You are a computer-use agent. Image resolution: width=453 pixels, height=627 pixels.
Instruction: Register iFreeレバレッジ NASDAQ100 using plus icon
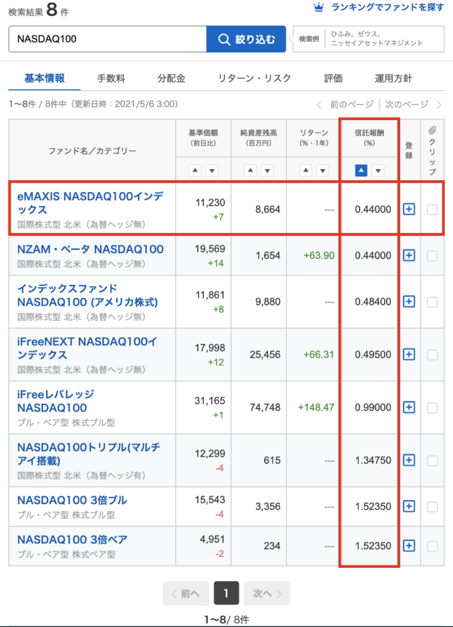click(409, 407)
